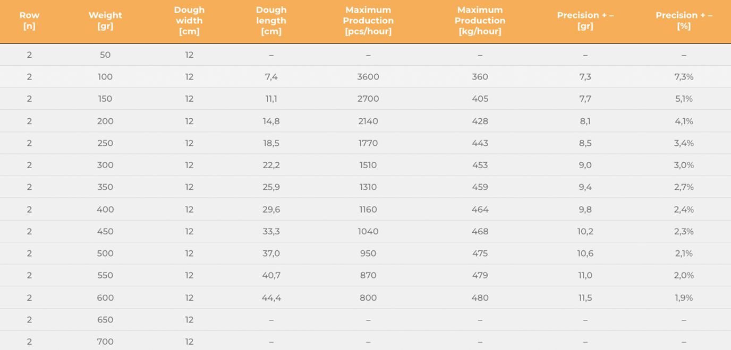The width and height of the screenshot is (731, 350).
Task: Click the 11,5 precision gr cell
Action: tap(585, 298)
